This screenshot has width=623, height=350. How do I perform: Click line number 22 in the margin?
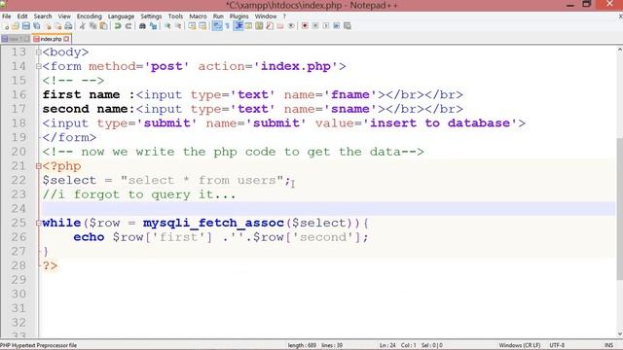pyautogui.click(x=18, y=180)
